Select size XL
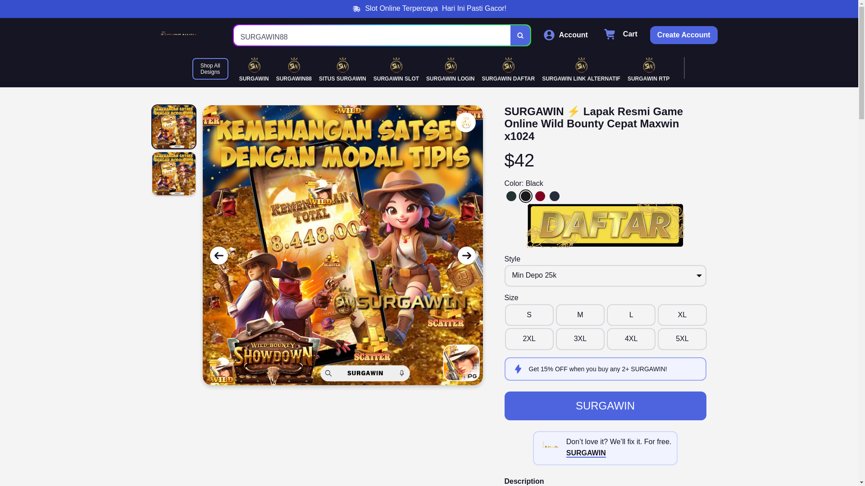 [x=682, y=315]
